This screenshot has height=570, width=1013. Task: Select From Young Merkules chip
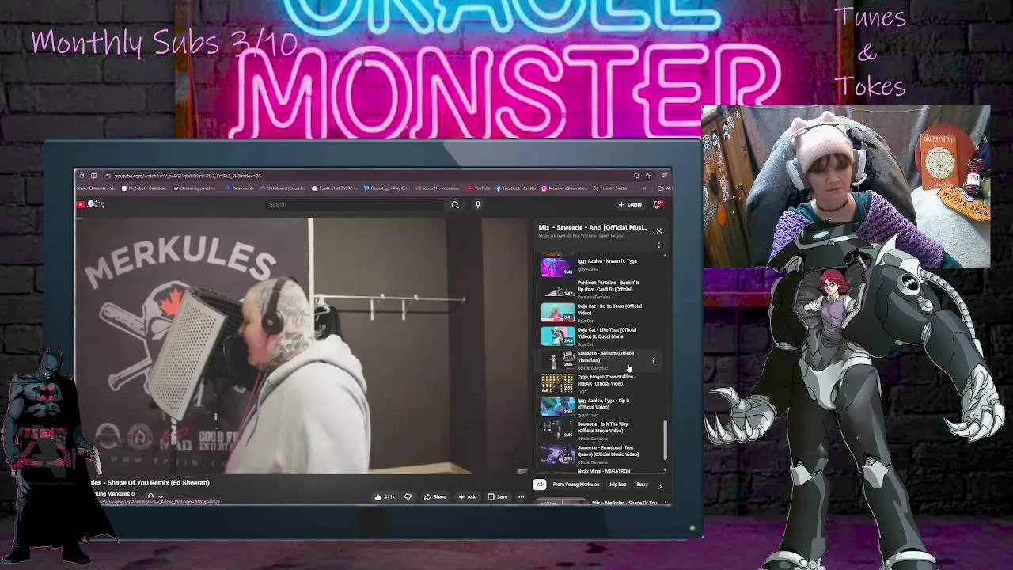576,484
